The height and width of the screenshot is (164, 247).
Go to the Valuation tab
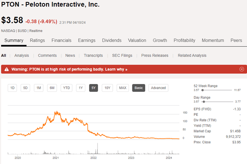coord(137,41)
